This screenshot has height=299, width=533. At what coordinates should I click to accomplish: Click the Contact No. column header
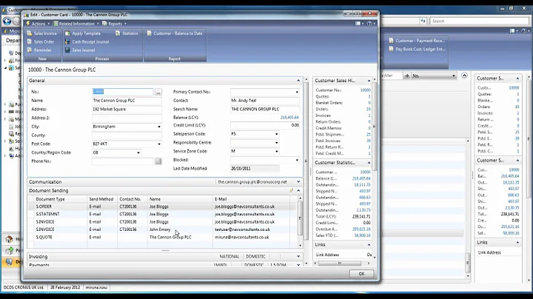point(132,199)
